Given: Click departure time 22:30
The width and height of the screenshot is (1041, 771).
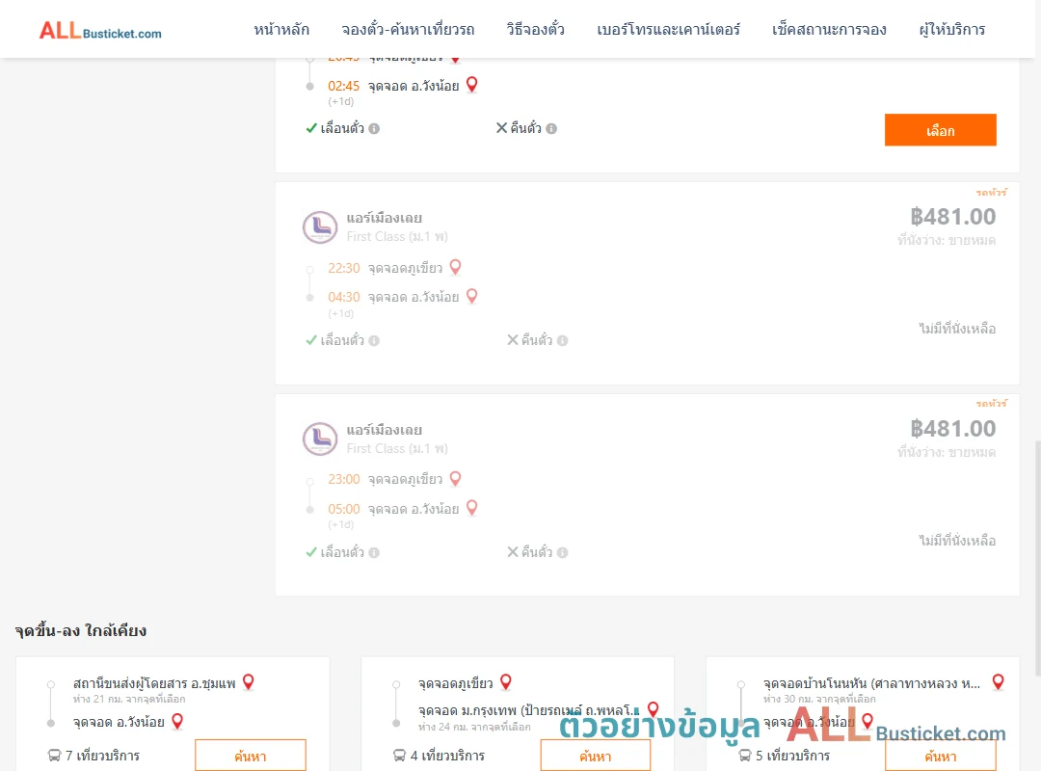Looking at the screenshot, I should pyautogui.click(x=344, y=268).
